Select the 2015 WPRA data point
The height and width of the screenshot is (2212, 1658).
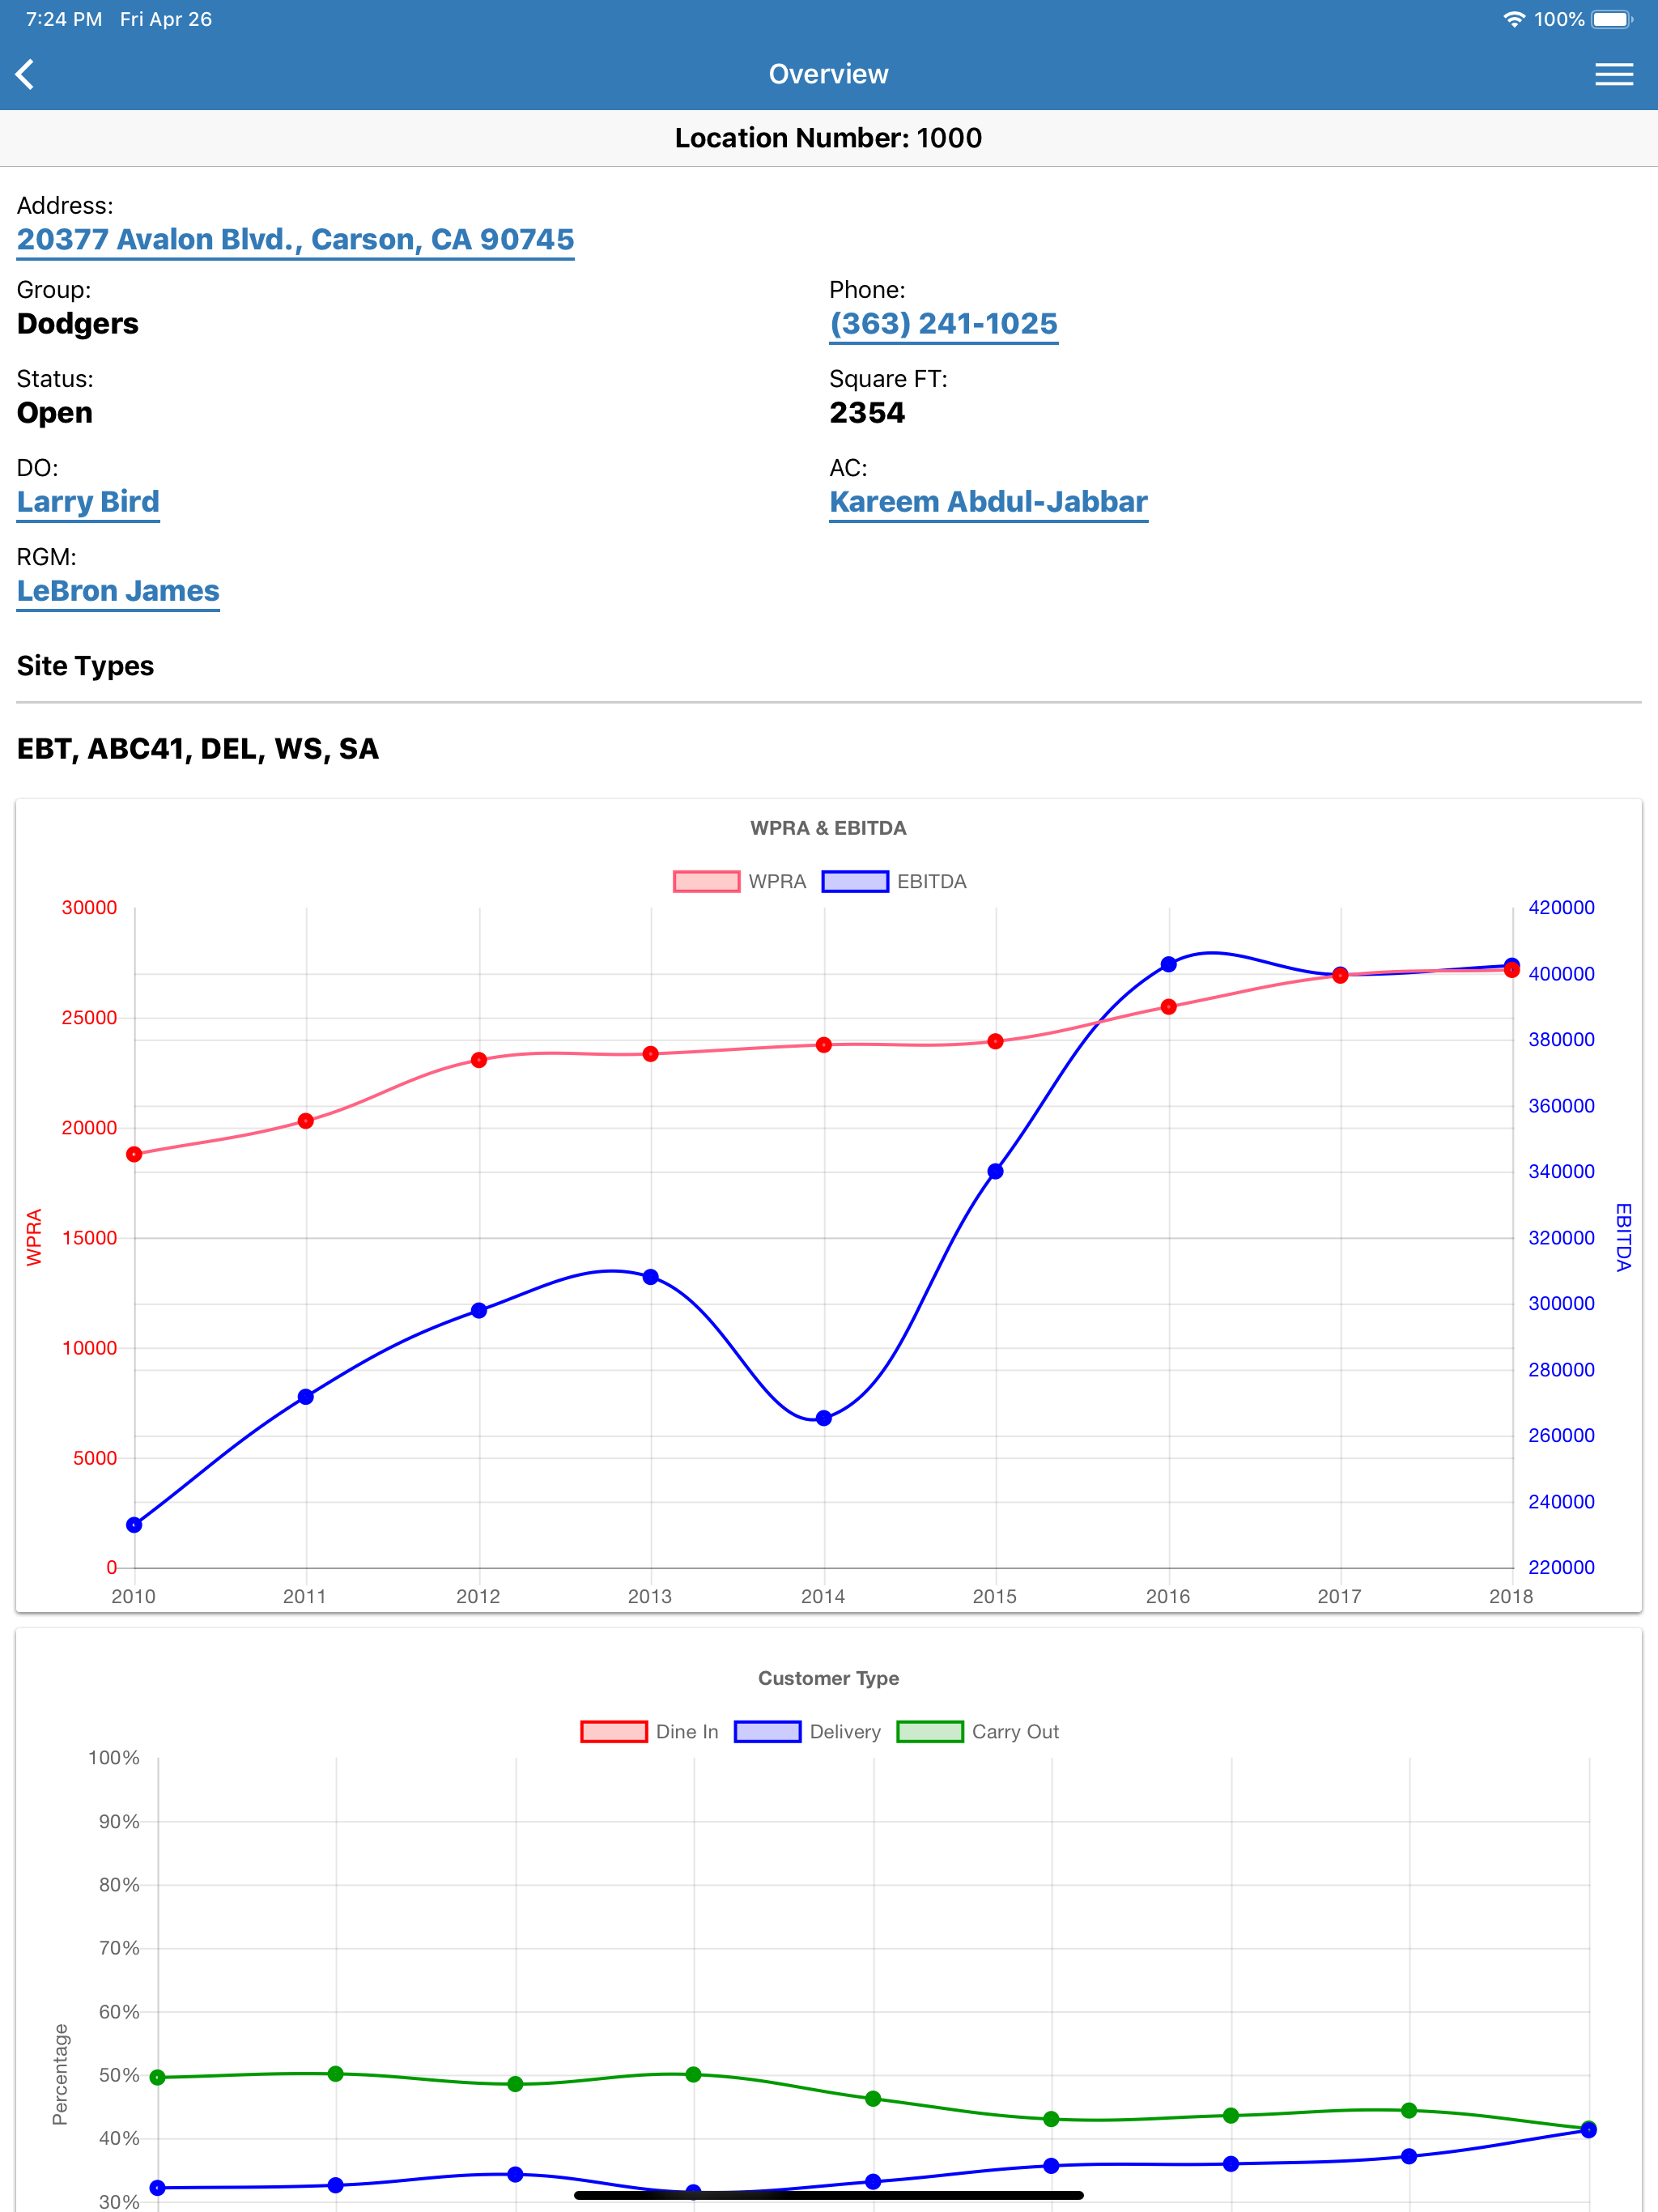pyautogui.click(x=995, y=1041)
